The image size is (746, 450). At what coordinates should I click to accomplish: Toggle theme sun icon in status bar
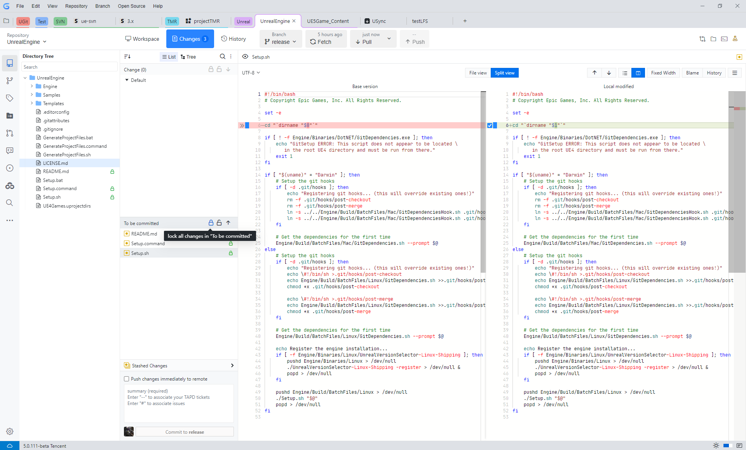[x=716, y=446]
